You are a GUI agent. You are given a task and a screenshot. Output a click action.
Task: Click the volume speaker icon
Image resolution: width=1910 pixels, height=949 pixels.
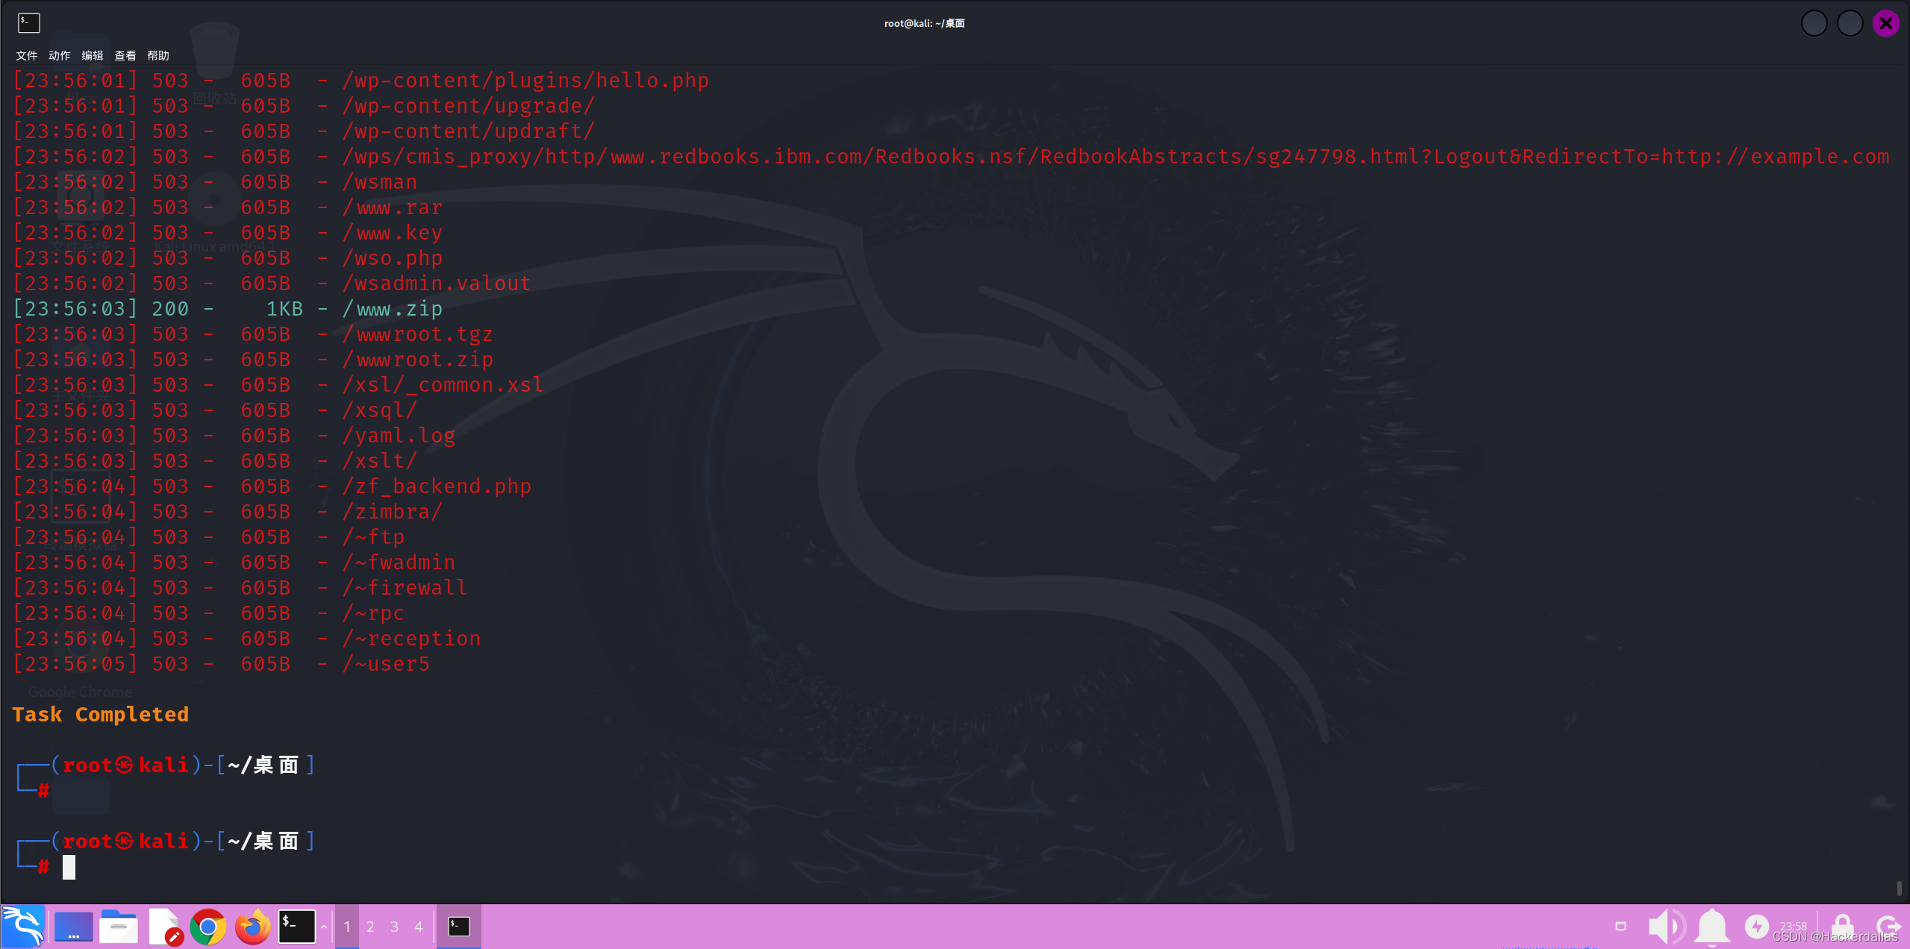pyautogui.click(x=1665, y=927)
